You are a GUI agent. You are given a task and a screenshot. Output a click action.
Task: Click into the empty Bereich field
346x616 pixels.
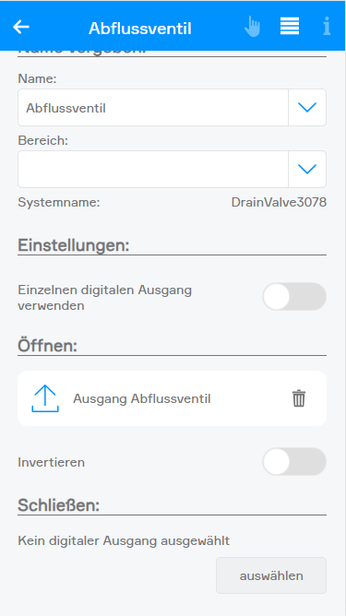click(x=153, y=170)
